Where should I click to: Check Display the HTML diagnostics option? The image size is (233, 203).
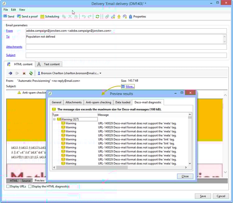click(x=30, y=187)
